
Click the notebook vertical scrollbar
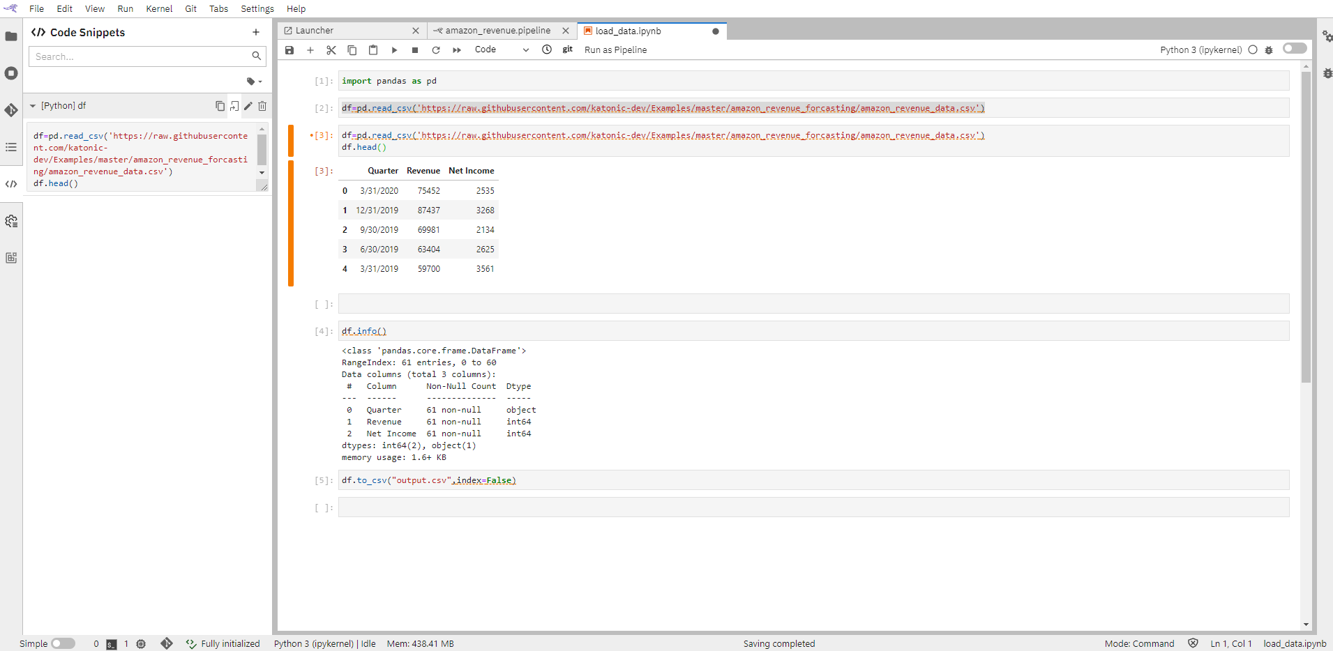pyautogui.click(x=1306, y=227)
